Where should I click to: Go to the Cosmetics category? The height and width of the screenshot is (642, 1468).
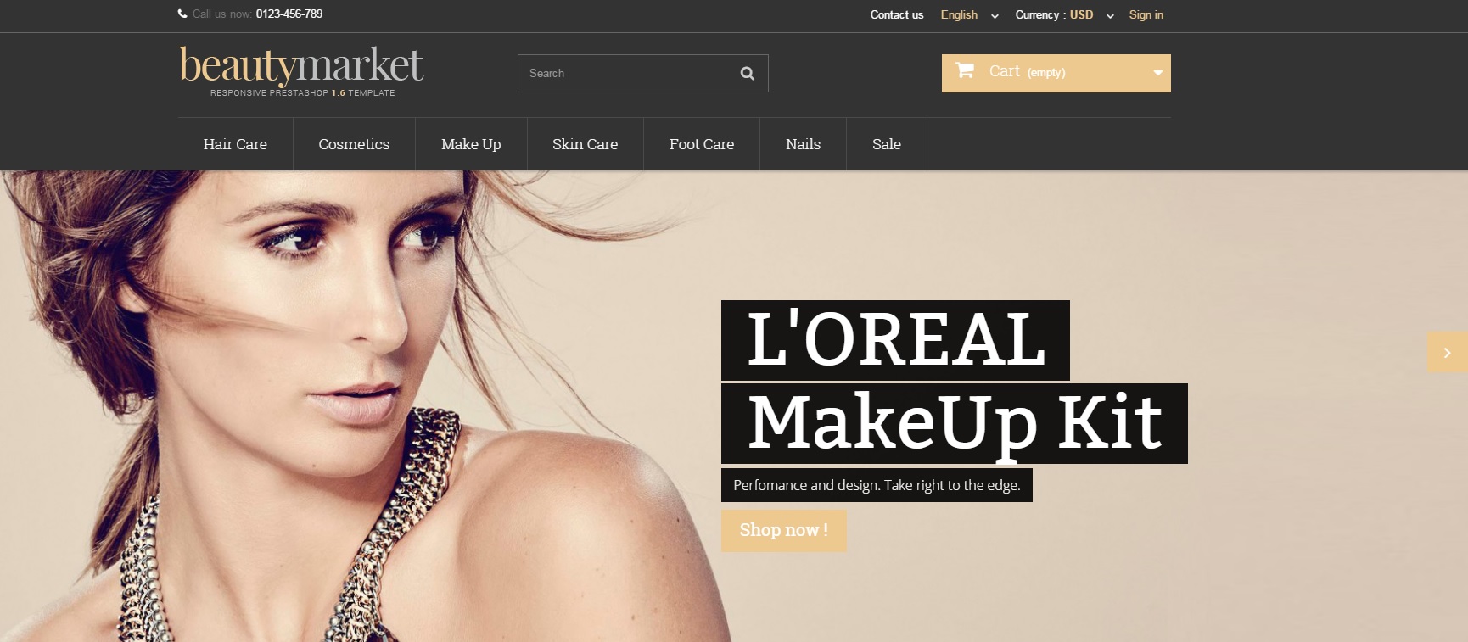(354, 144)
